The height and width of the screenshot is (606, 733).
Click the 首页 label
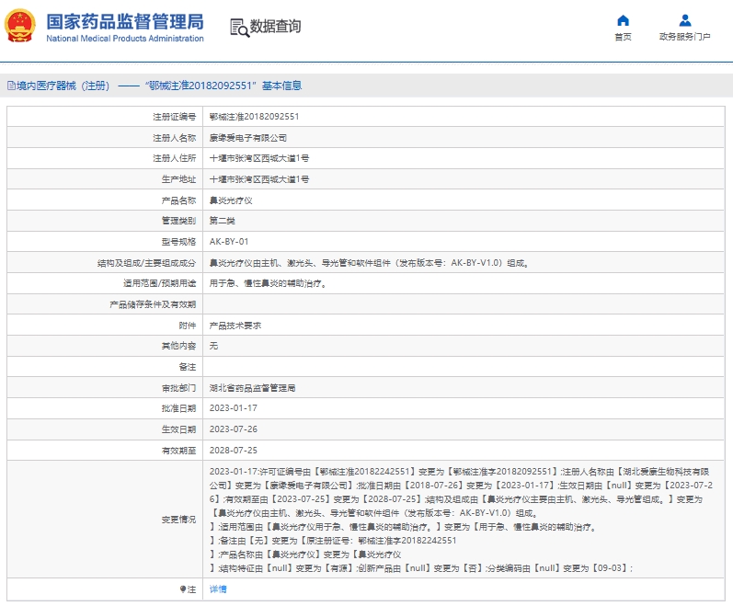(623, 37)
